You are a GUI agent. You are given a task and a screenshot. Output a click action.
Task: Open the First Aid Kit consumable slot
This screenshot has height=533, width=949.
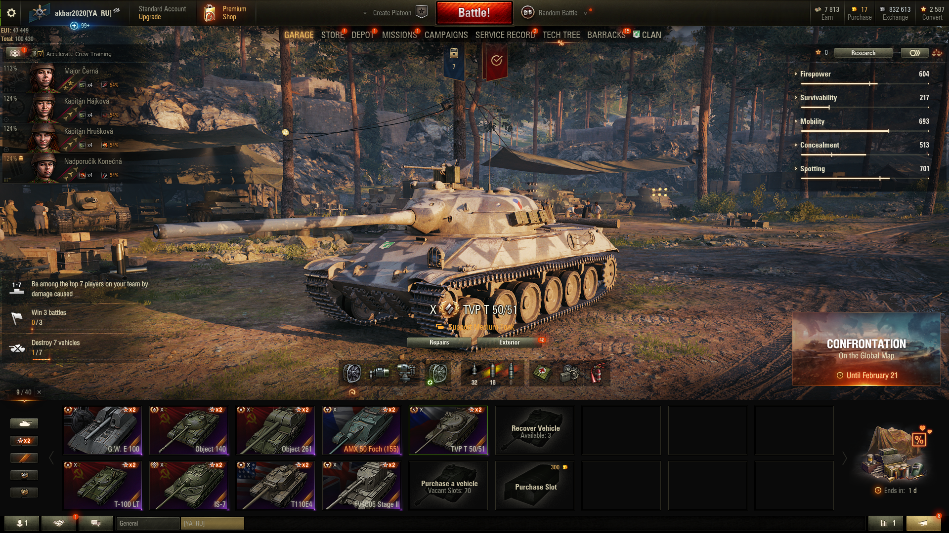point(542,374)
